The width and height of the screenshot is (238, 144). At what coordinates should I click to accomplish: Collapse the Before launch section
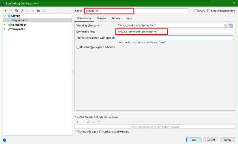75,117
